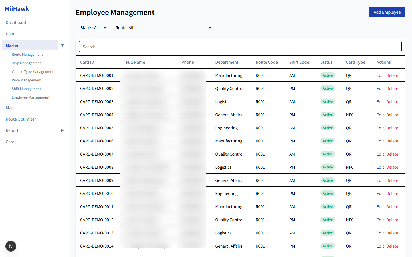Viewport: 412px width, 257px height.
Task: Open the Route filter dropdown
Action: click(161, 28)
